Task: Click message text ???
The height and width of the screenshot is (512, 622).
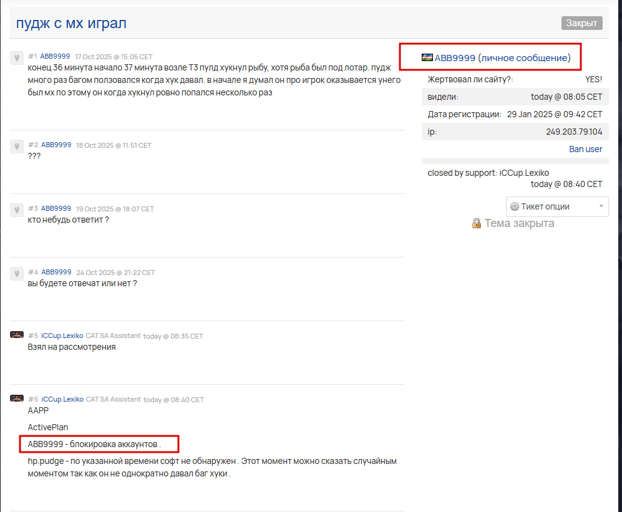Action: [34, 156]
